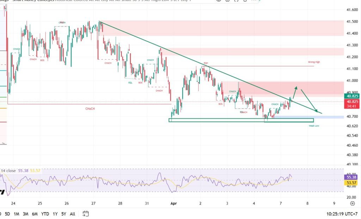
Task: Open the Go to date calendar icon
Action: click(x=85, y=214)
